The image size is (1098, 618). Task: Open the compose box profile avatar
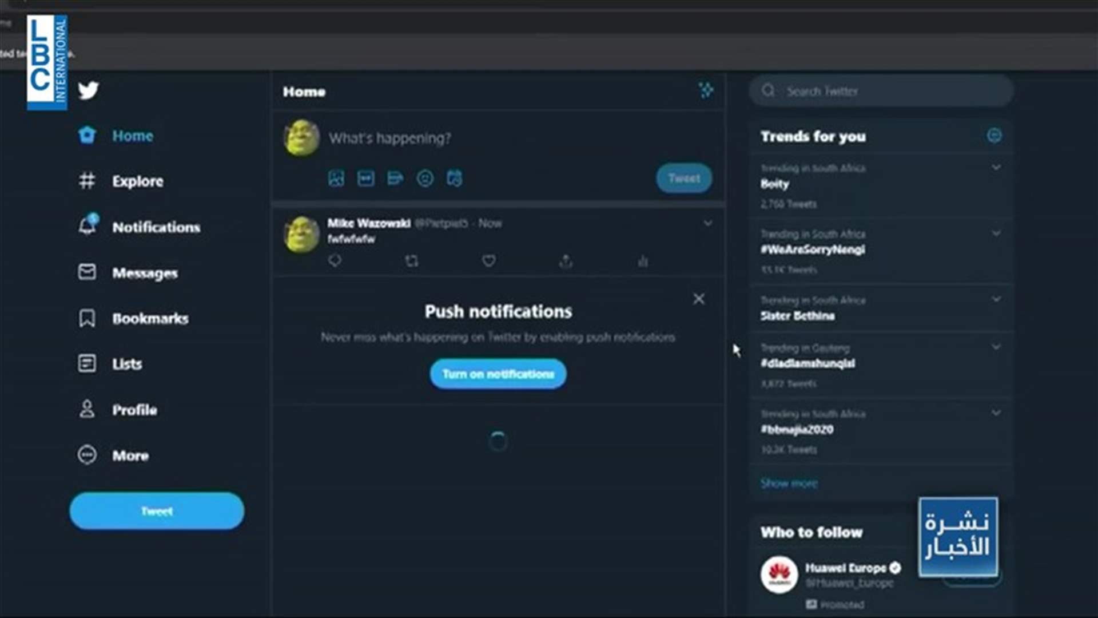pyautogui.click(x=301, y=138)
